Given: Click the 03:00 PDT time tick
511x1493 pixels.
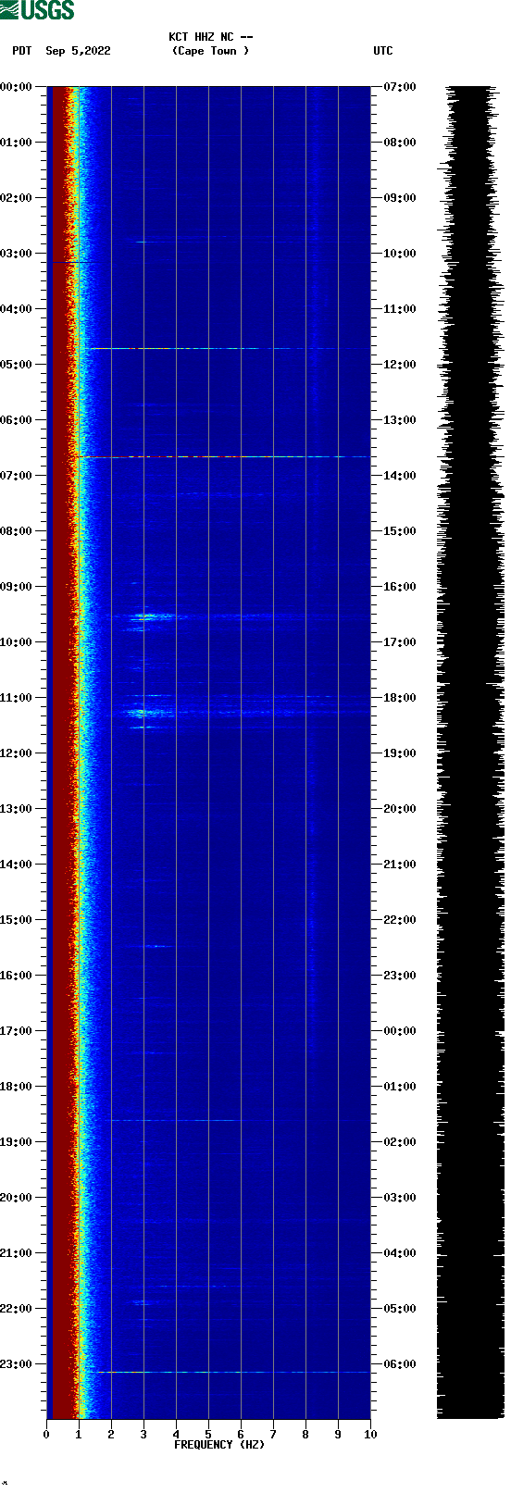Looking at the screenshot, I should tap(17, 254).
